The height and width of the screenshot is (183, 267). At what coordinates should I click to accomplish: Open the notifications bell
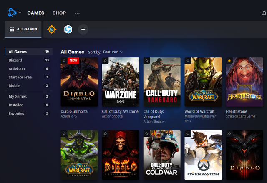[x=264, y=13]
